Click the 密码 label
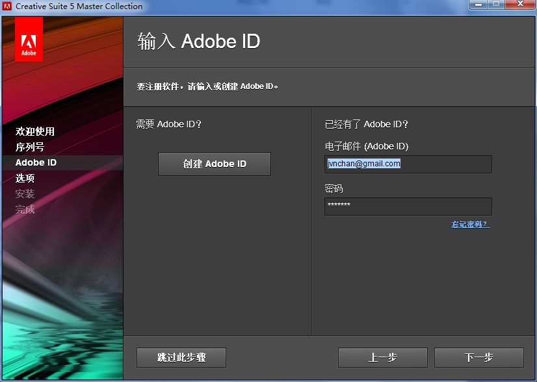This screenshot has width=537, height=382. pos(334,188)
